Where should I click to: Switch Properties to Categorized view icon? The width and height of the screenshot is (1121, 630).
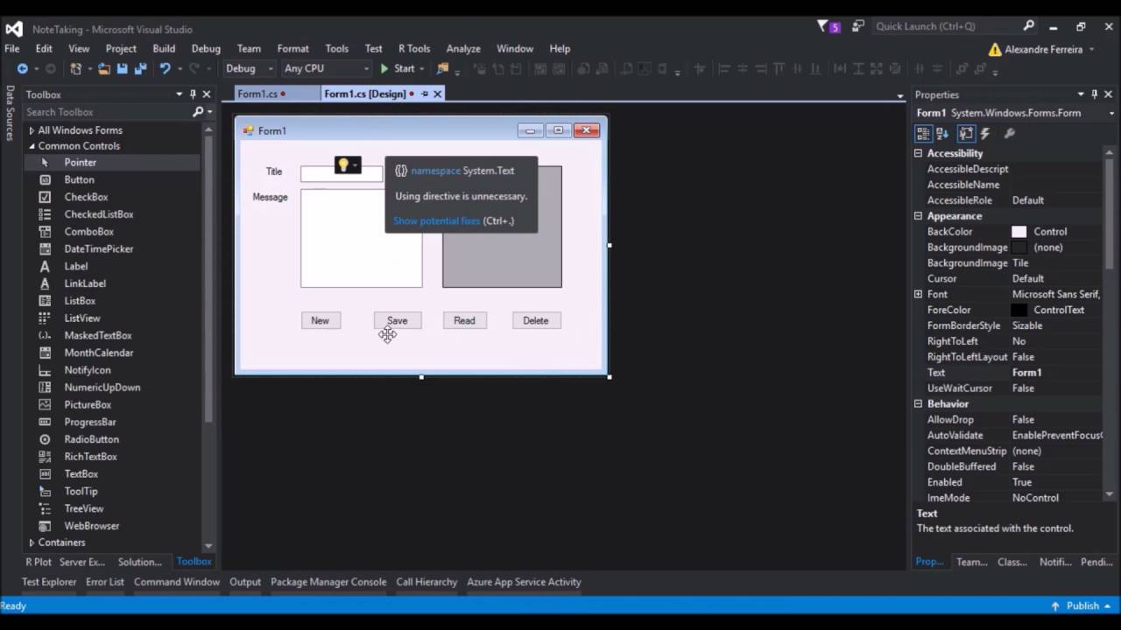click(923, 133)
